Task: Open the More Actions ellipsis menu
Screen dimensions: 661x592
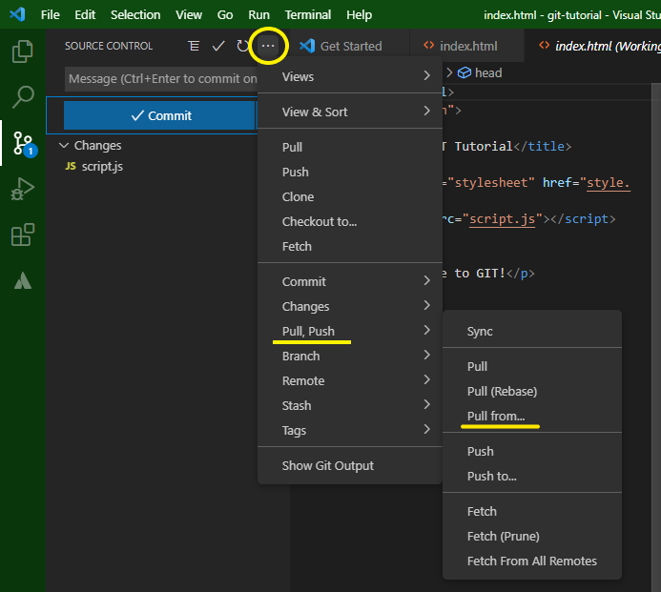Action: [x=269, y=46]
